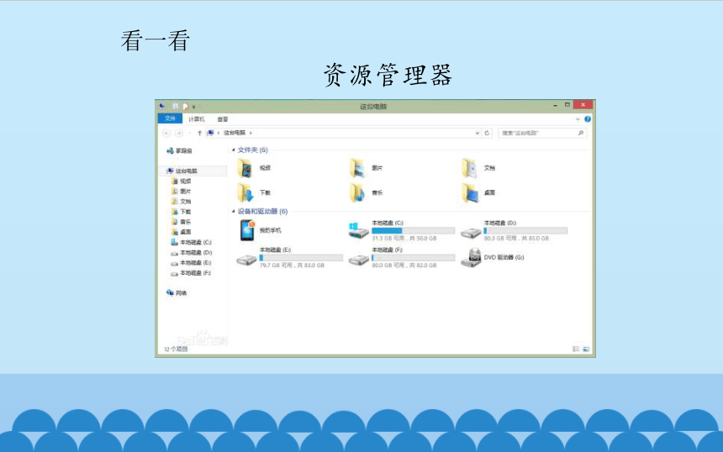Image resolution: width=723 pixels, height=452 pixels.
Task: Collapse the 文件夹 (6) group
Action: pyautogui.click(x=234, y=150)
